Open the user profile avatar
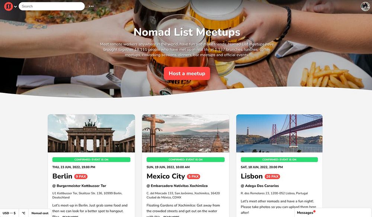The image size is (372, 217). click(x=365, y=6)
